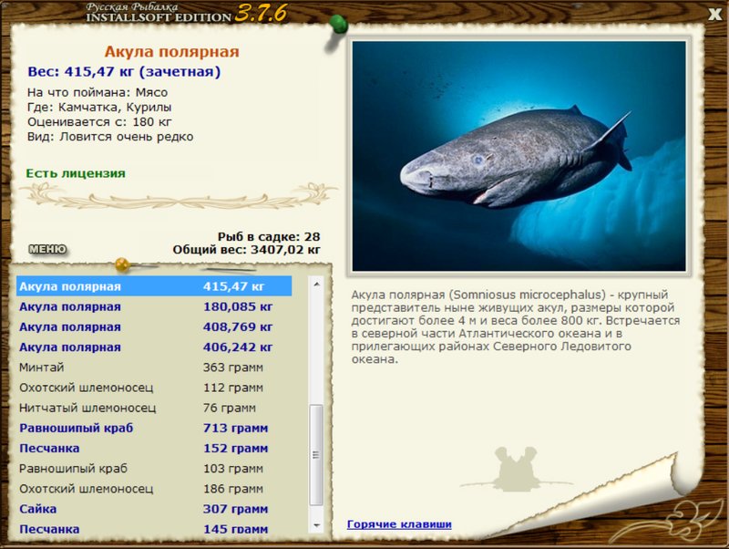The image size is (729, 549).
Task: Select Равношипый краб 713 грамм row
Action: tap(154, 428)
